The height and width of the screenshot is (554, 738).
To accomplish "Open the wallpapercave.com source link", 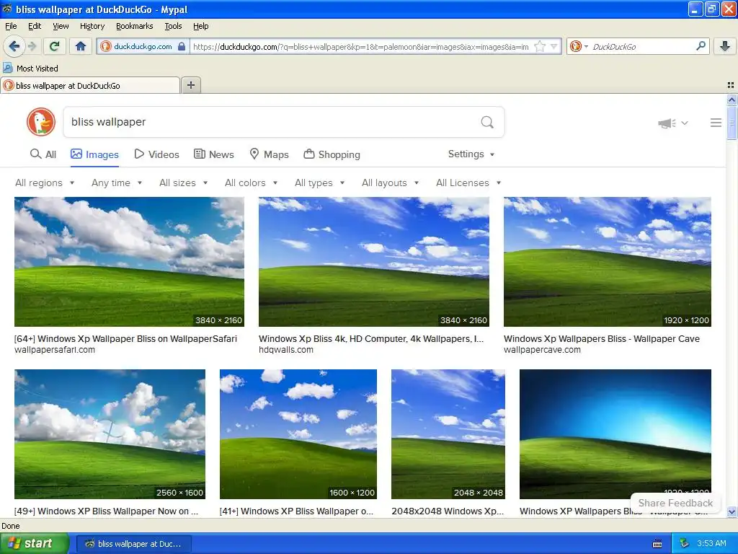I will [x=542, y=350].
